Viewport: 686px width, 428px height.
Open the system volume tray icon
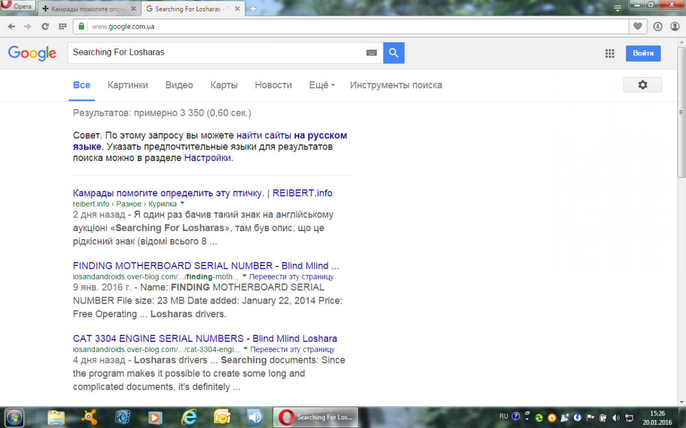click(616, 417)
